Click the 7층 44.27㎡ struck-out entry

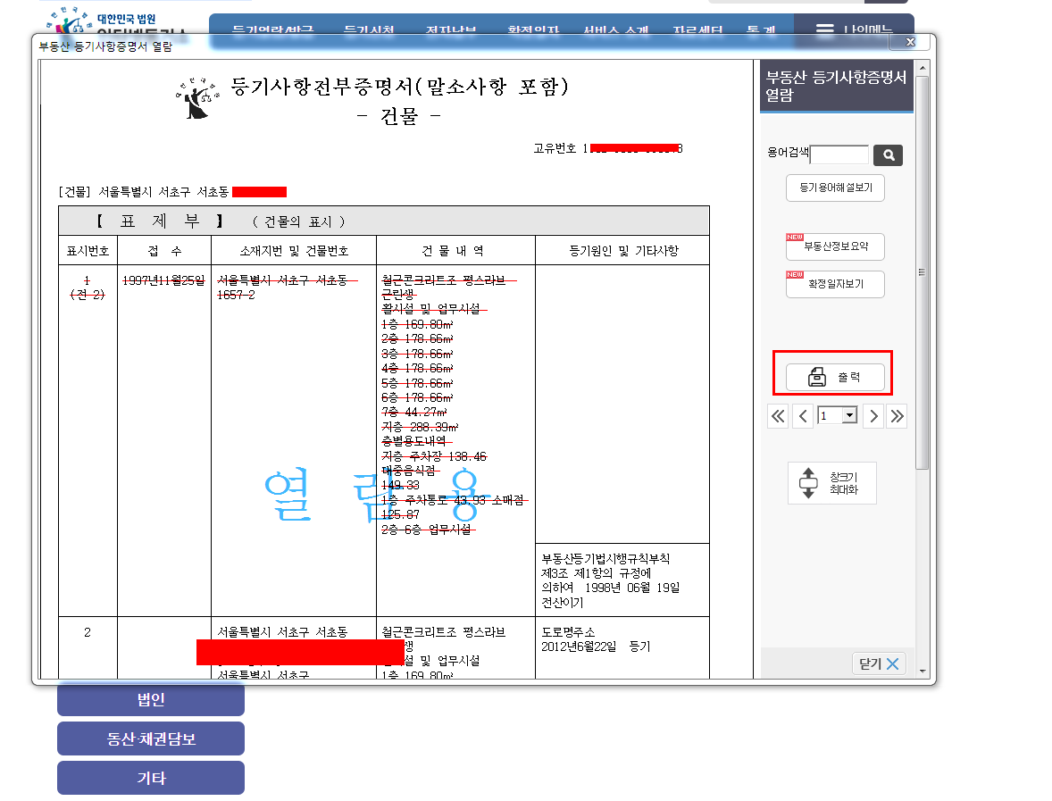414,412
